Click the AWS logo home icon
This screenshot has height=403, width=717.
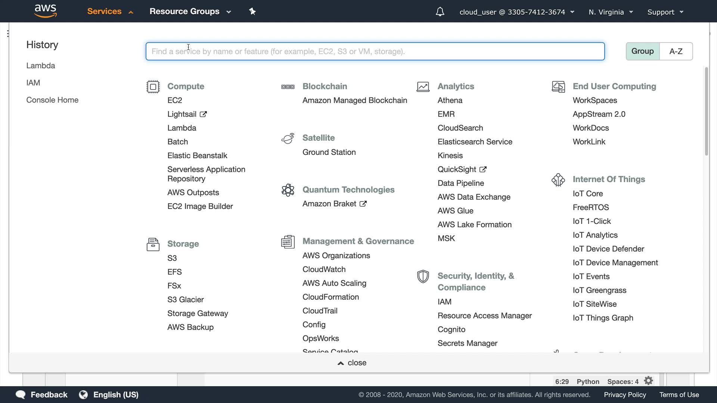point(45,11)
